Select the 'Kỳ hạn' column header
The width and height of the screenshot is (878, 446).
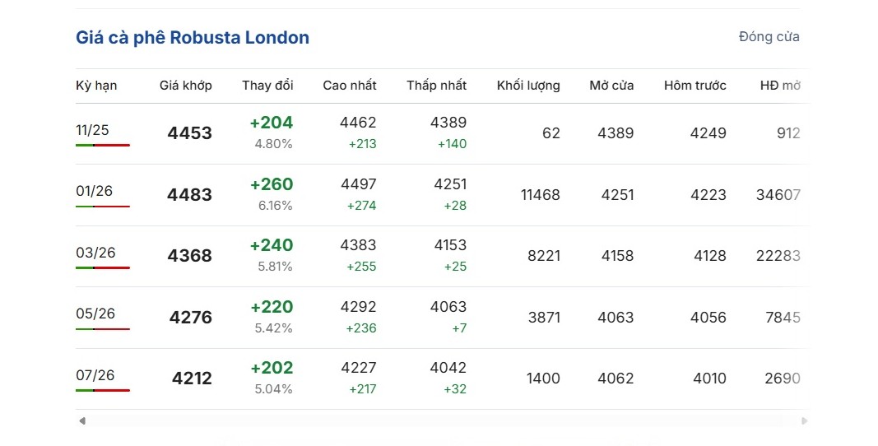tap(96, 86)
